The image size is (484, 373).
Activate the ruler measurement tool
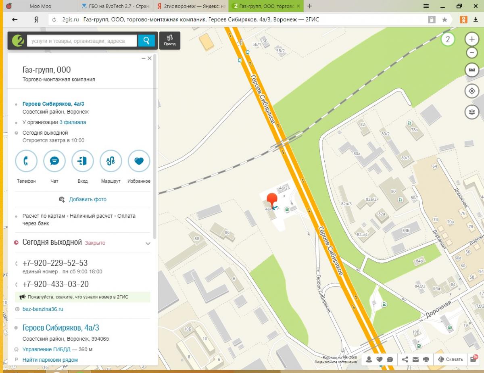coord(471,70)
